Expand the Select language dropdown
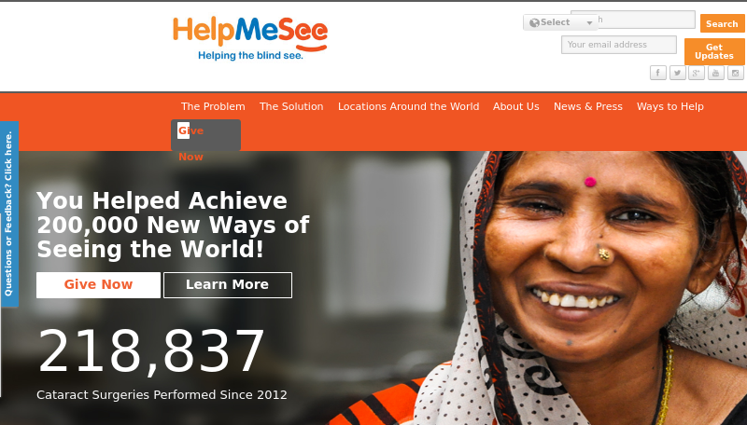This screenshot has height=425, width=747. pos(560,22)
